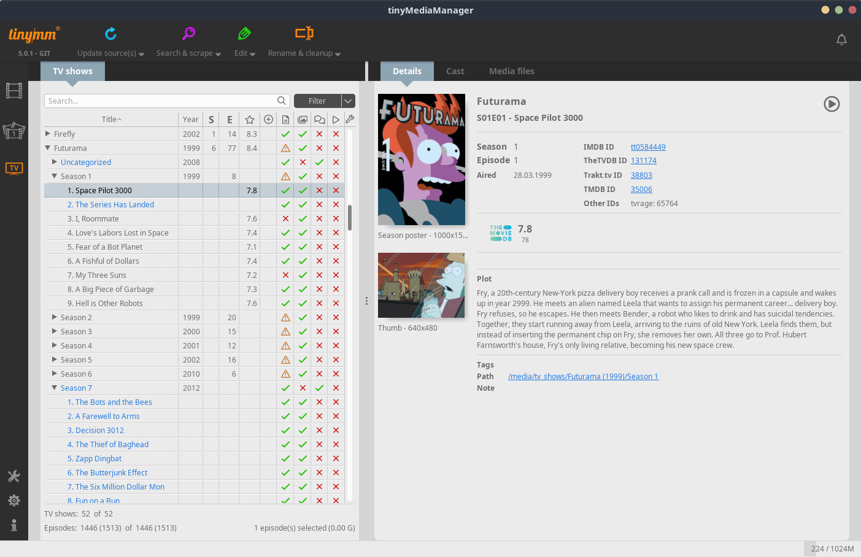Expand Season 2 of Futurama
861x557 pixels.
[x=55, y=317]
